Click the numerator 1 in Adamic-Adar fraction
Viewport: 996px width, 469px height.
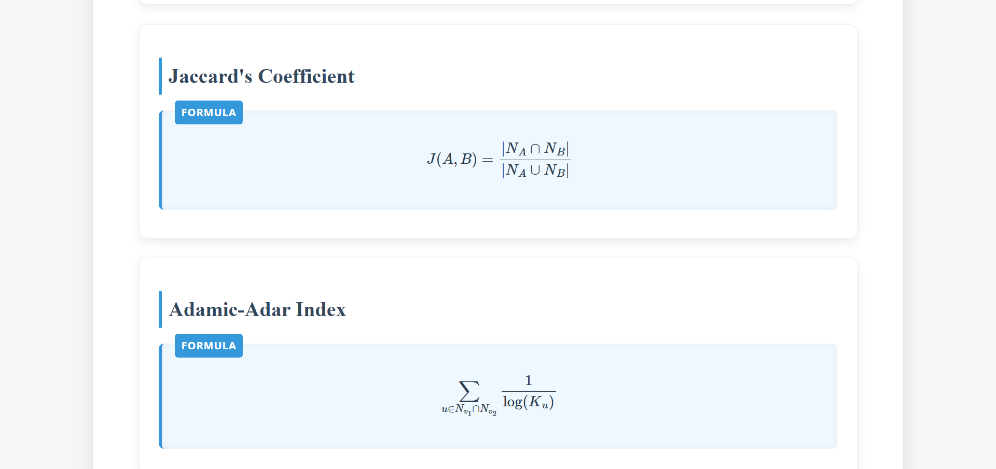528,380
